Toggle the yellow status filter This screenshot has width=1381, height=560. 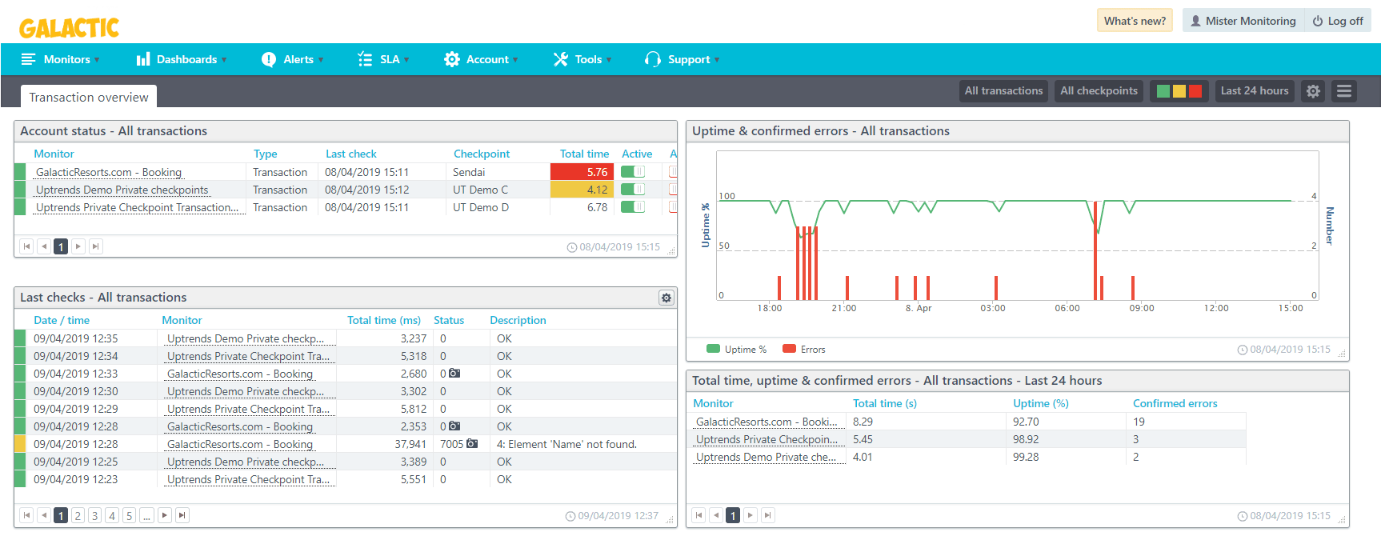[x=1179, y=91]
